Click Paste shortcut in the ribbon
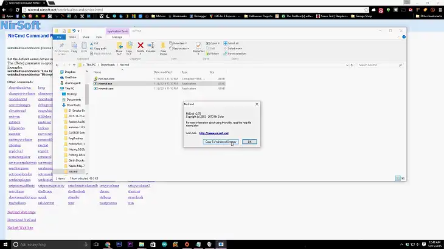 [100, 53]
